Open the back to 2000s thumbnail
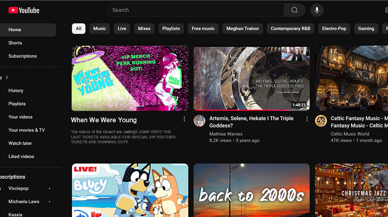Image resolution: width=388 pixels, height=217 pixels. [251, 190]
